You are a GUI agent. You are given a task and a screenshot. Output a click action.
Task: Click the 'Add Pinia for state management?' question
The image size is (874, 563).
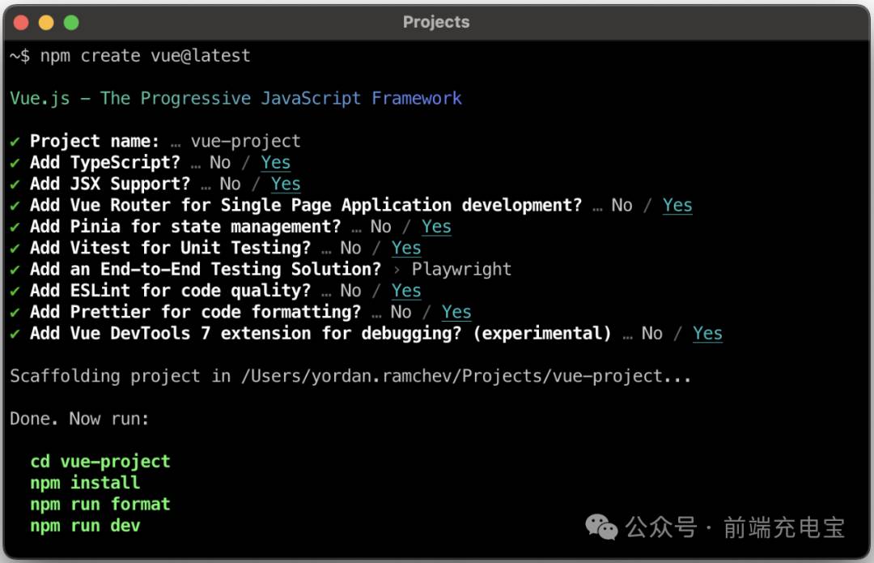click(x=185, y=227)
